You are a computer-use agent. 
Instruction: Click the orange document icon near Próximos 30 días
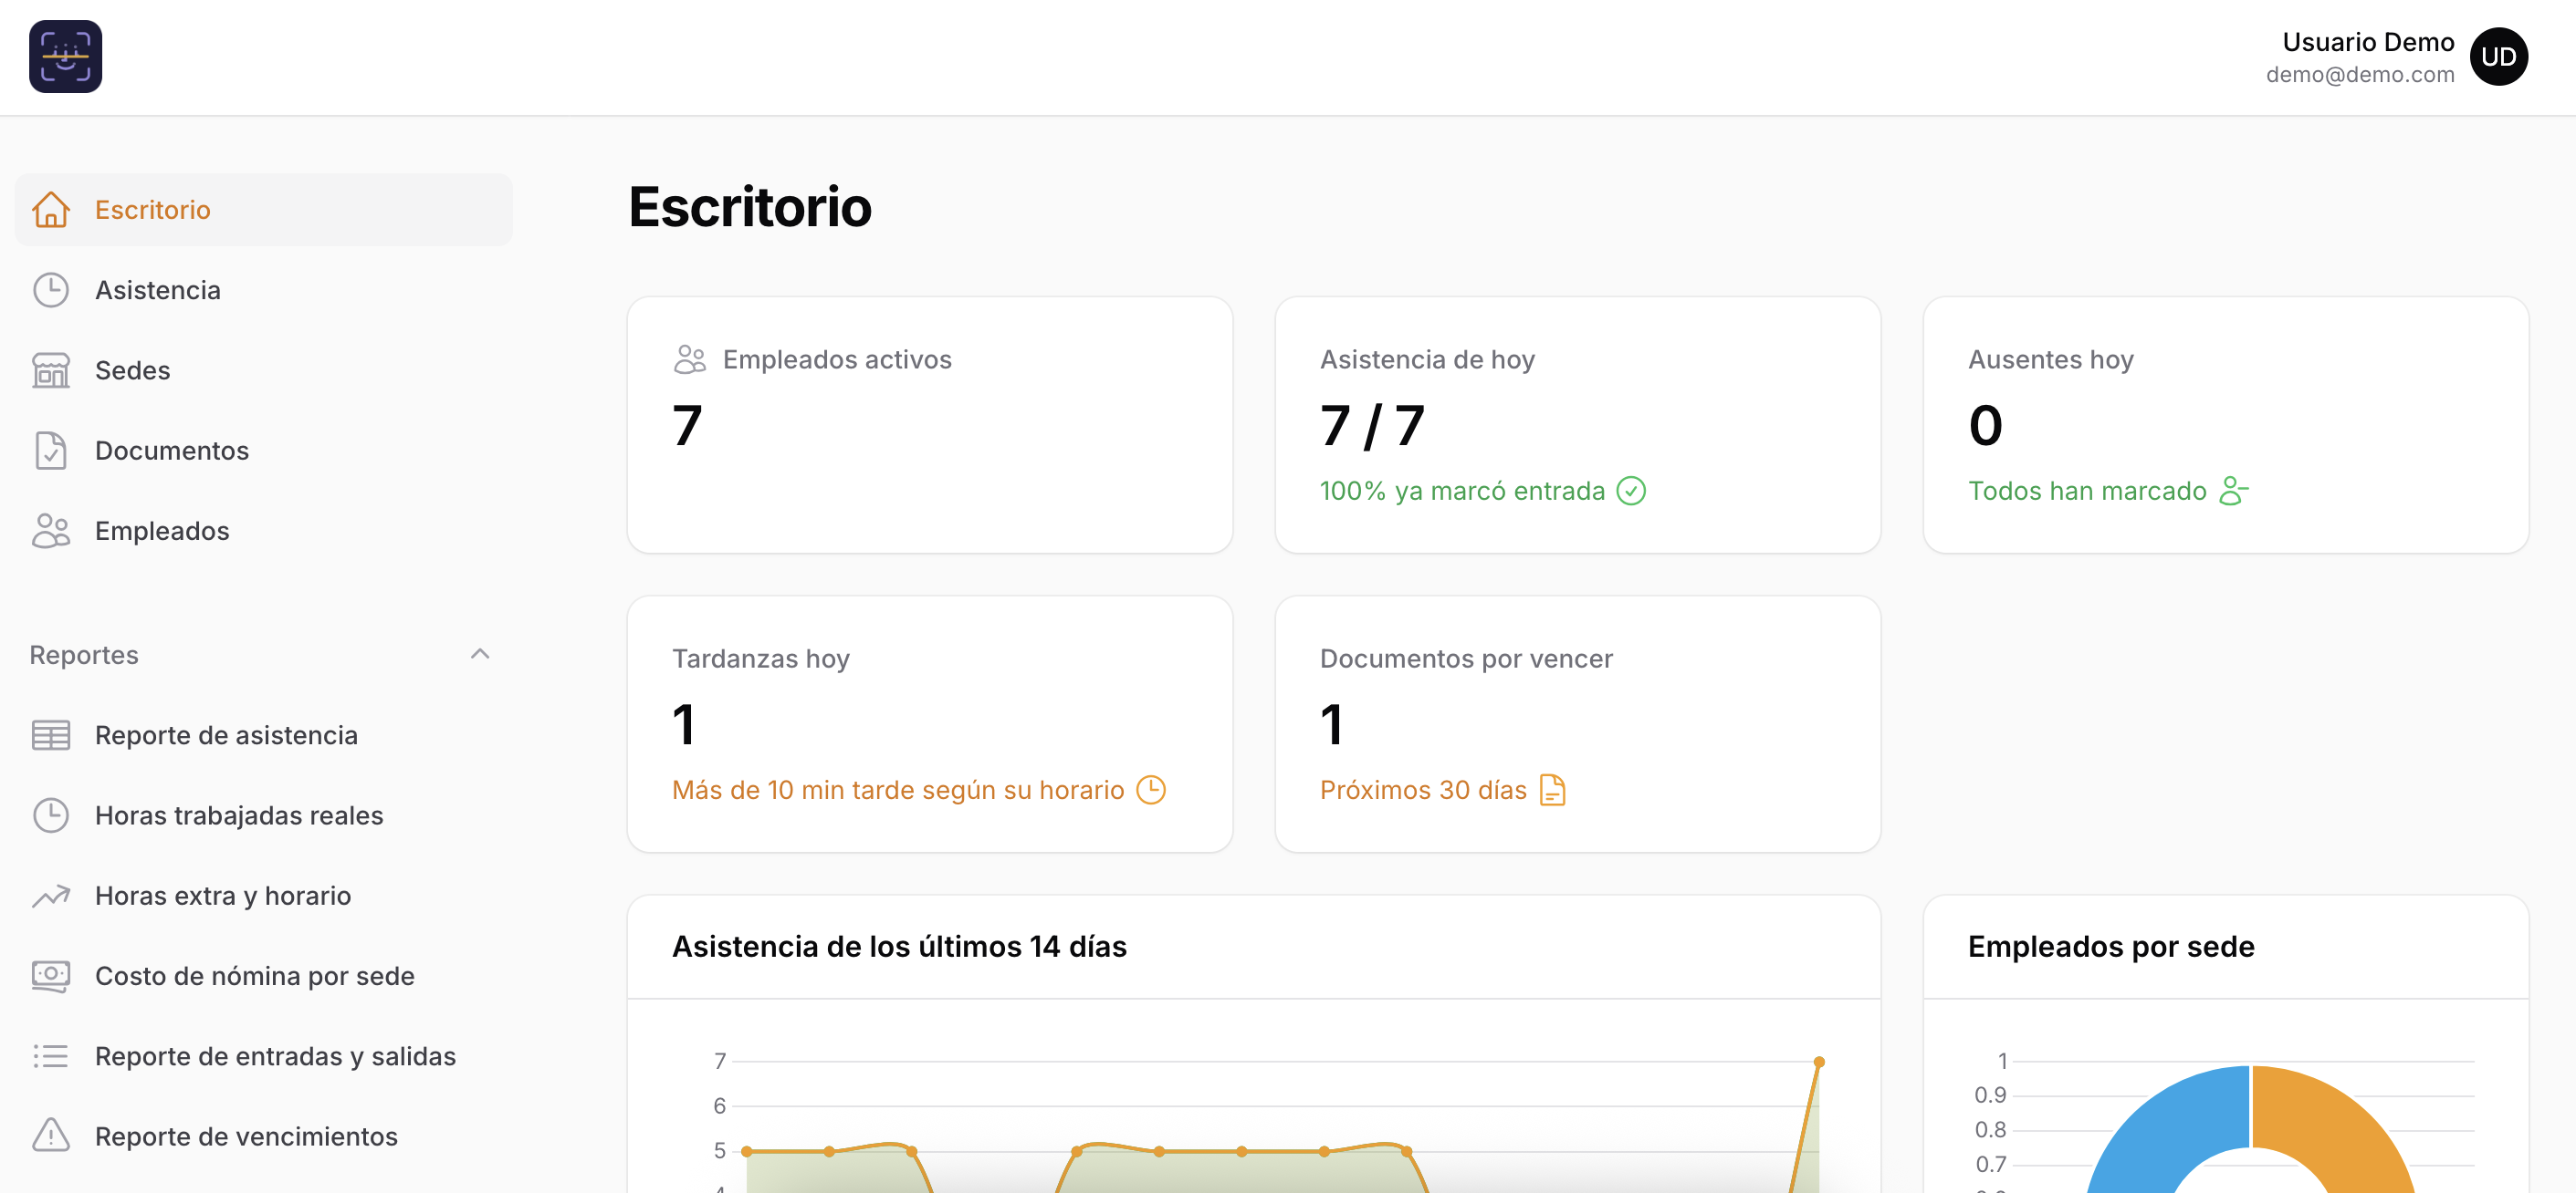[x=1553, y=789]
